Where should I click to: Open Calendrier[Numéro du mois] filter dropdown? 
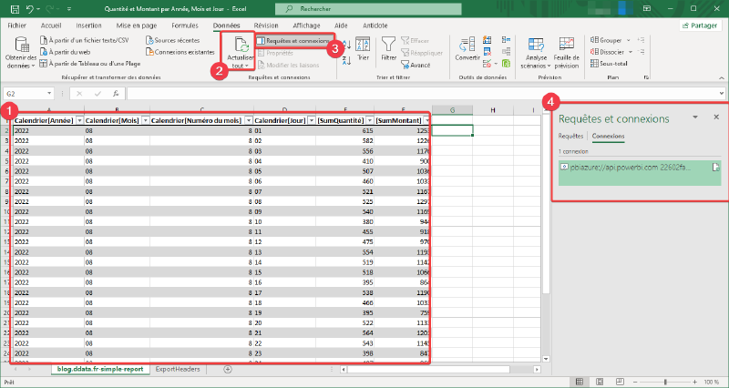tap(249, 121)
